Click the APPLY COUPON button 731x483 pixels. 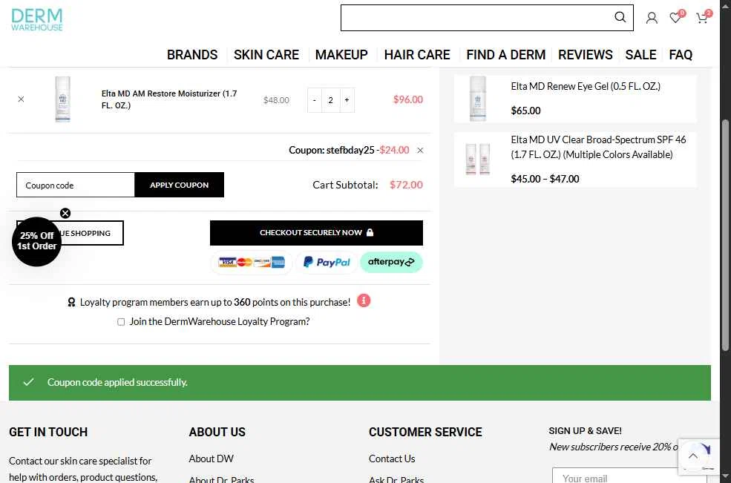(x=179, y=185)
